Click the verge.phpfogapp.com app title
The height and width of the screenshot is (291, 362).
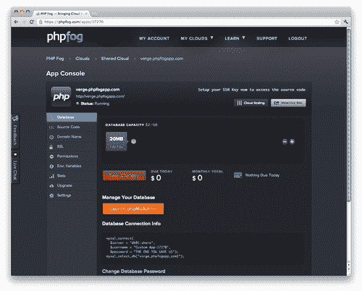98,90
